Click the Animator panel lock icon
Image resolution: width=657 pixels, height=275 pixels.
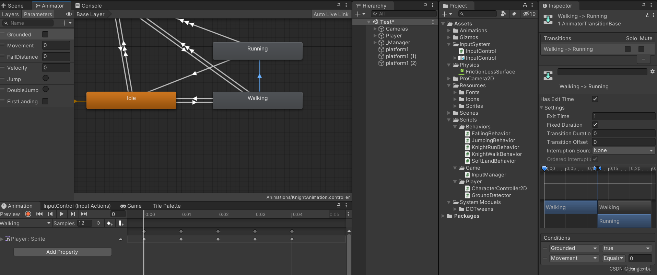pos(339,5)
